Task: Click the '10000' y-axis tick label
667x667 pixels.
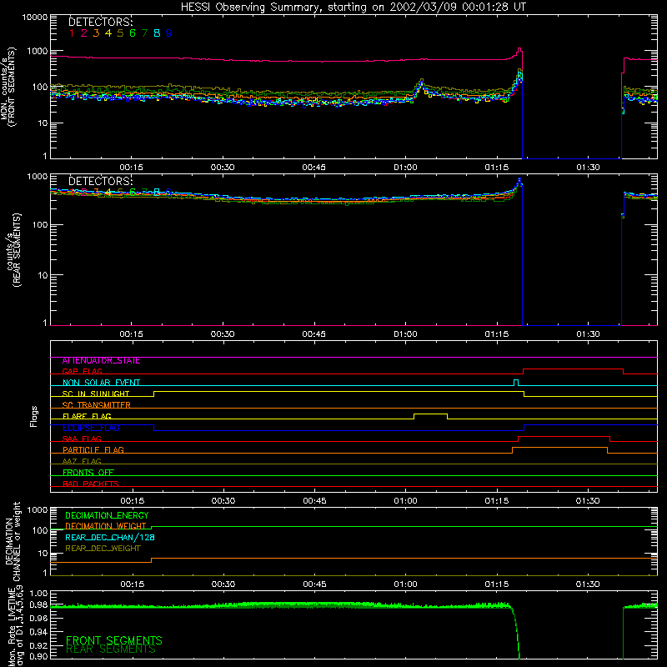Action: click(x=35, y=18)
